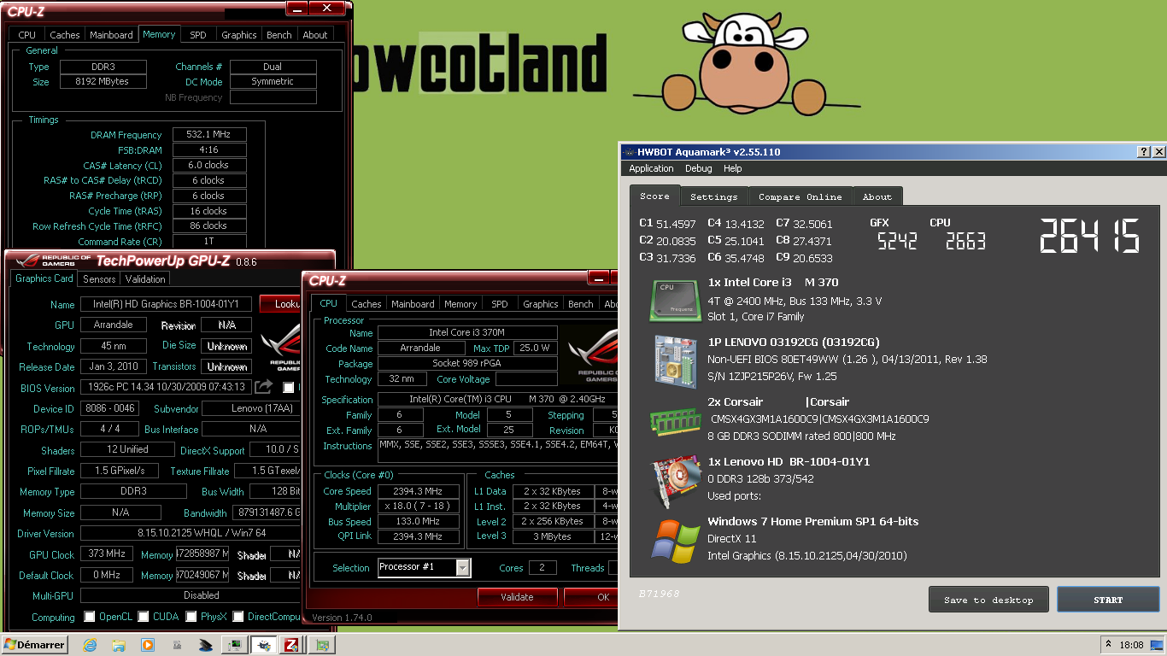Click the Validate button in CPU-Z
This screenshot has width=1167, height=656.
517,597
